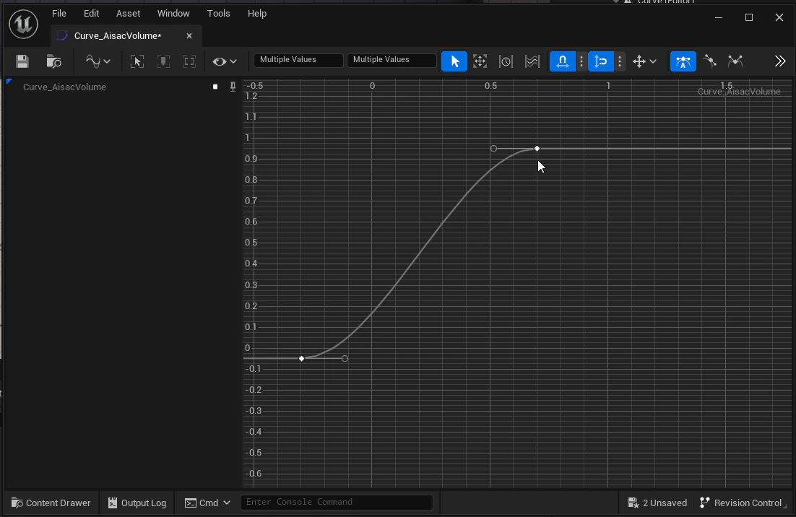Close the Curve_AisacVolume* tab

[x=189, y=35]
